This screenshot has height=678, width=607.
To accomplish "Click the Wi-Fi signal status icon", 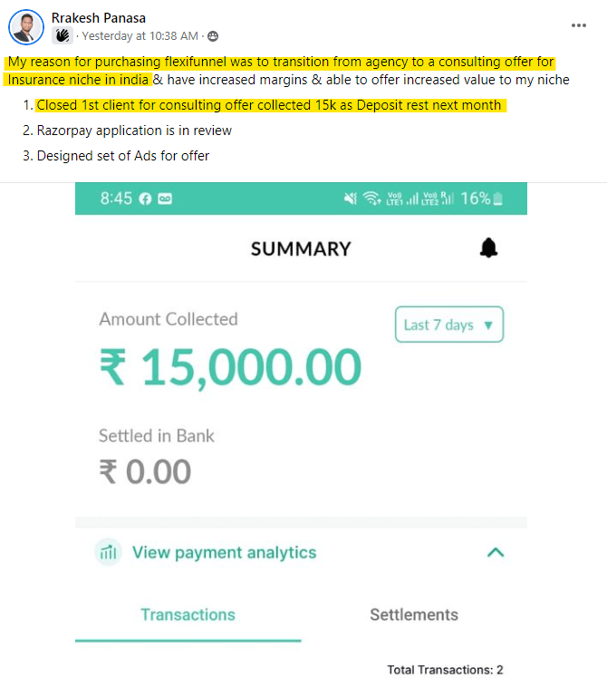I will tap(371, 199).
